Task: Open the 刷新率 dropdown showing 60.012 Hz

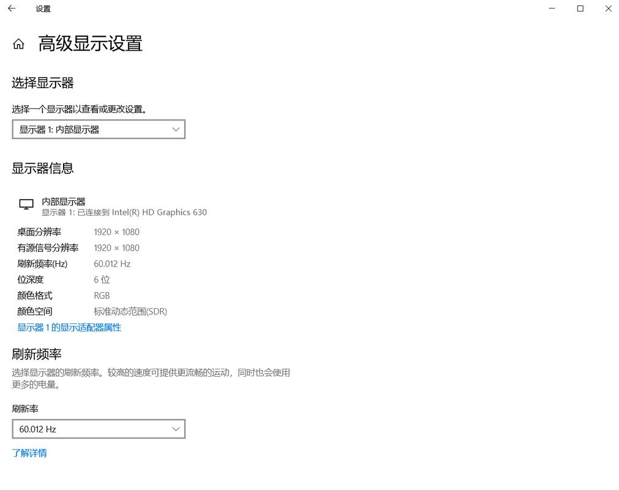Action: [x=98, y=429]
